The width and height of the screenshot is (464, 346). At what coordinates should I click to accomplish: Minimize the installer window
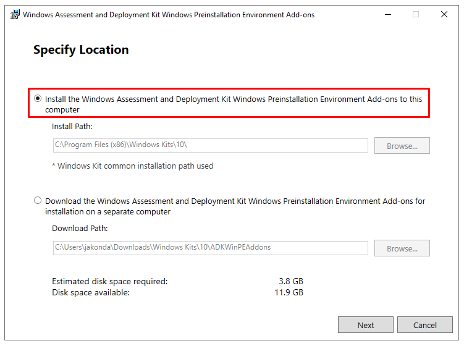click(388, 14)
